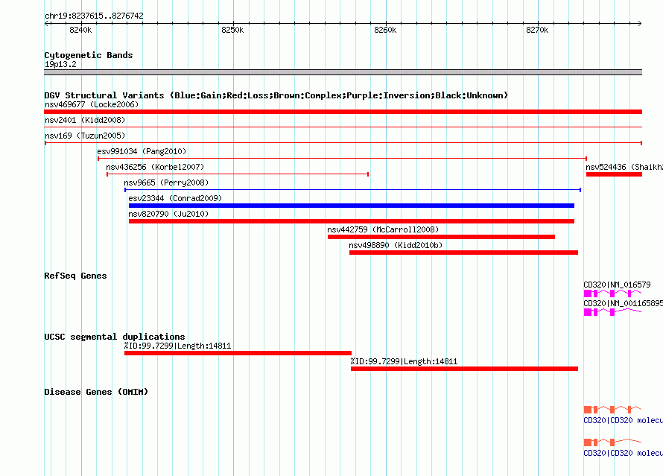Click the nsv524436 (Shaikh) variant bar
The width and height of the screenshot is (663, 476).
click(x=614, y=174)
